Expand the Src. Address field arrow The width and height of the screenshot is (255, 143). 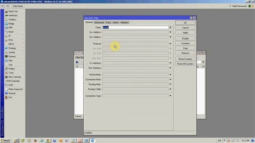point(170,32)
